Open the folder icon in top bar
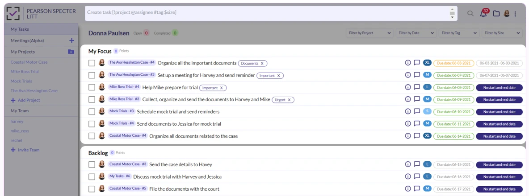529x196 pixels. point(496,13)
